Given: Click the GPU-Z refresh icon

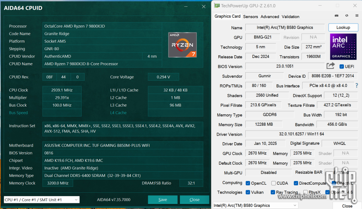Looking at the screenshot, I should [347, 16].
